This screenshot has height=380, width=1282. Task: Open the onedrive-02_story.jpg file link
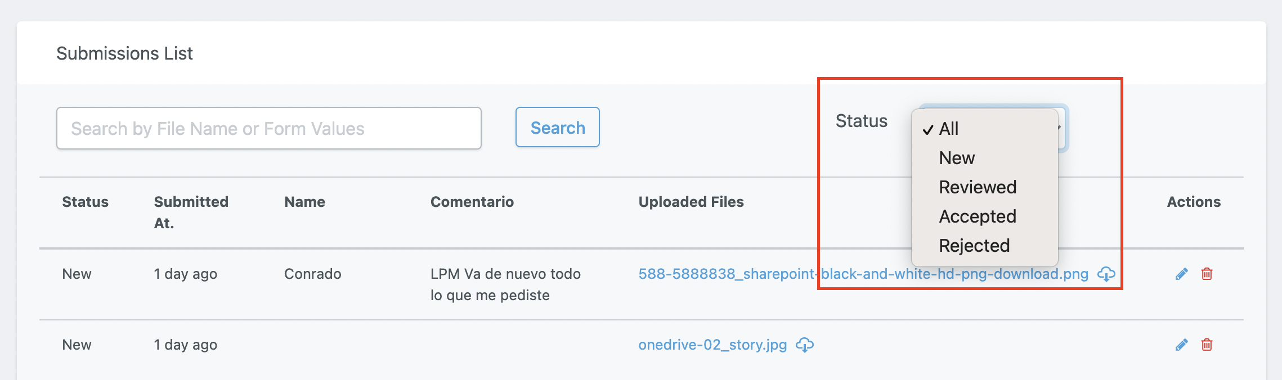coord(712,345)
